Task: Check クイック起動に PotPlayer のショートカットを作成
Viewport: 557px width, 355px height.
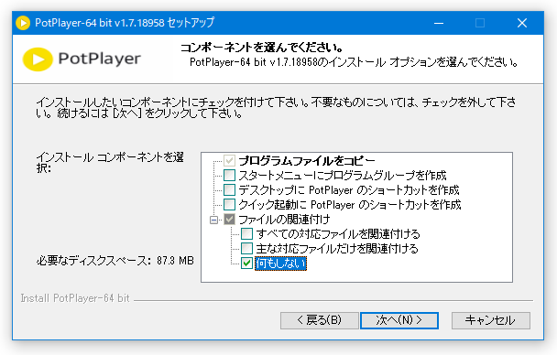Action: pyautogui.click(x=229, y=204)
